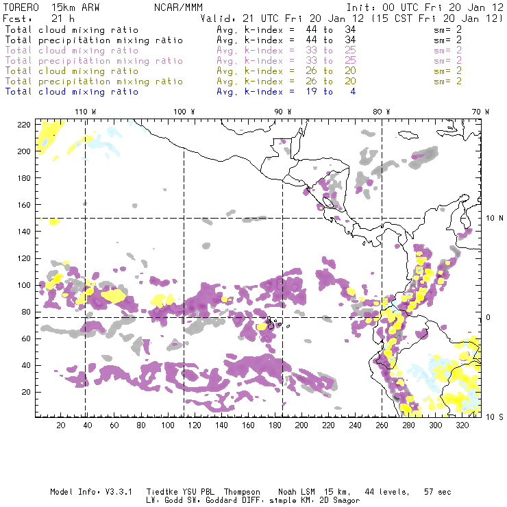Click "240" on the bottom grid axis
Image resolution: width=507 pixels, height=507 pixels.
355,425
